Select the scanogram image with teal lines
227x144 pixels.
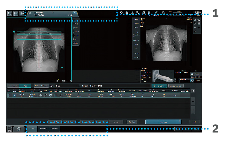pos(39,50)
